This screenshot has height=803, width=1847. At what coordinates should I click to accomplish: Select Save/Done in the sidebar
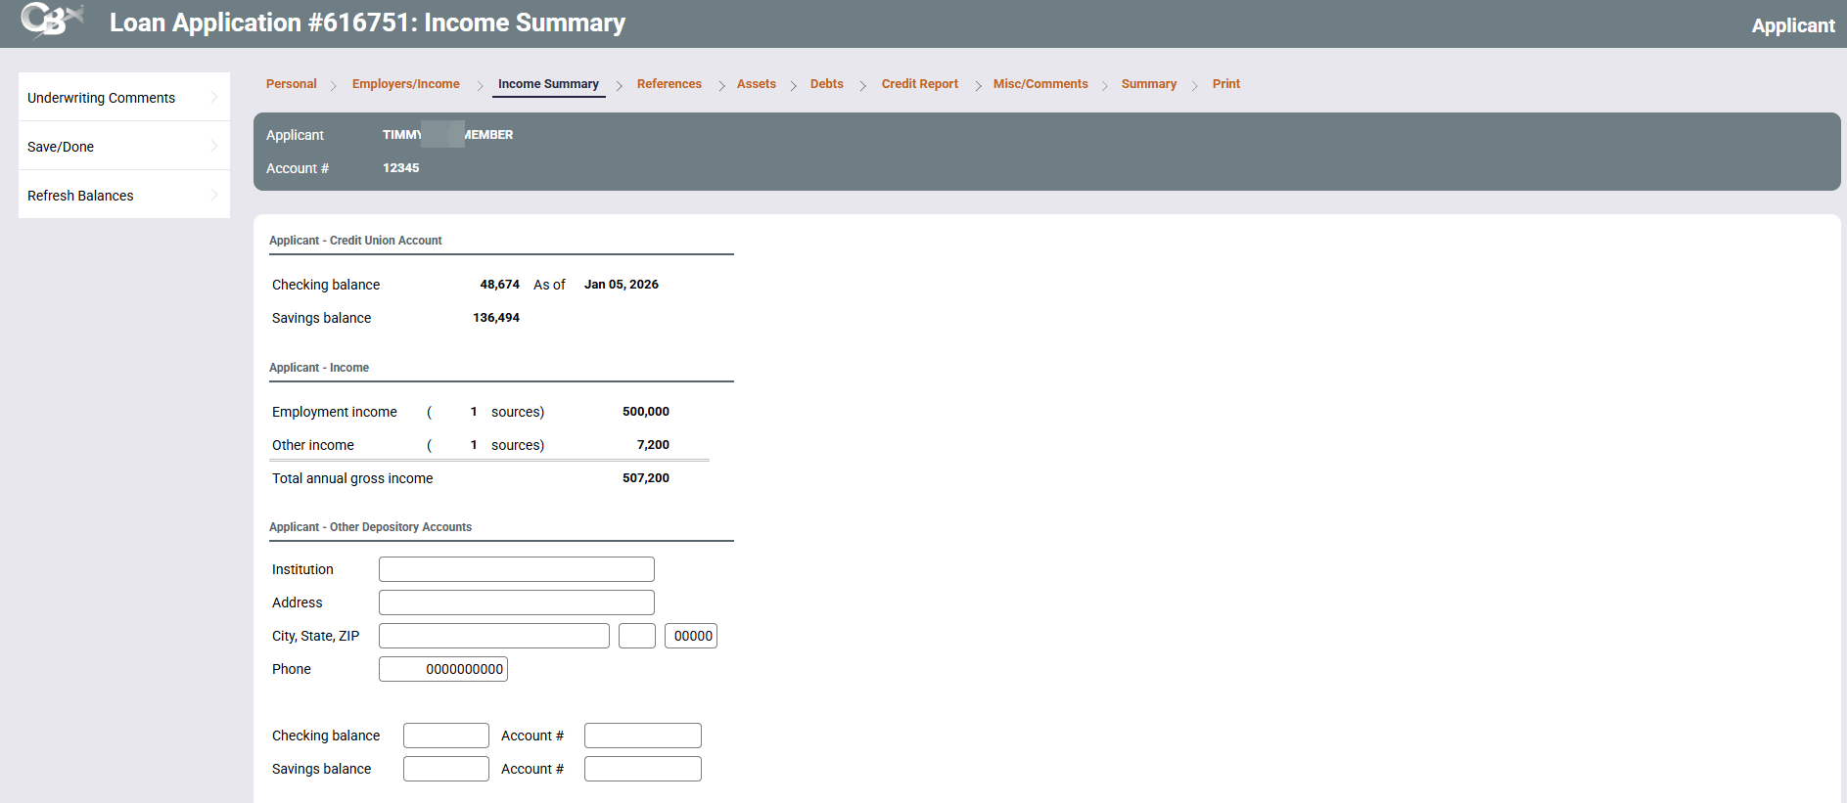click(61, 147)
